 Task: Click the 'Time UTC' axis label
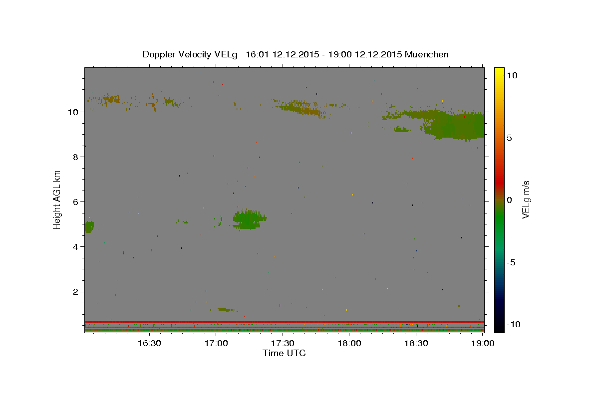pos(284,354)
